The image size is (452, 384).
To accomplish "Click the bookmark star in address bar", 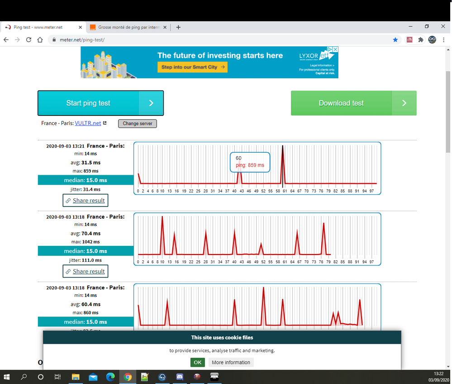I will pos(395,40).
